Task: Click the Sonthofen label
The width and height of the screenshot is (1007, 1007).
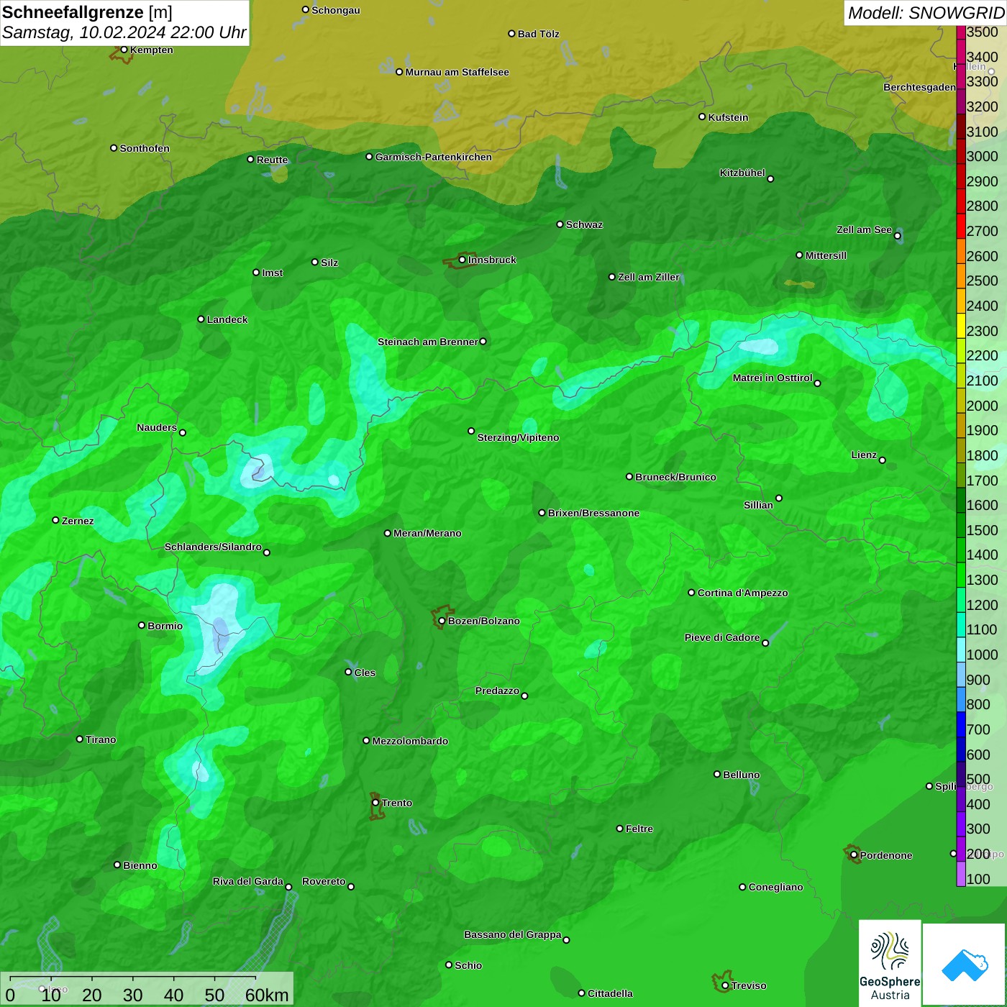Action: (145, 148)
